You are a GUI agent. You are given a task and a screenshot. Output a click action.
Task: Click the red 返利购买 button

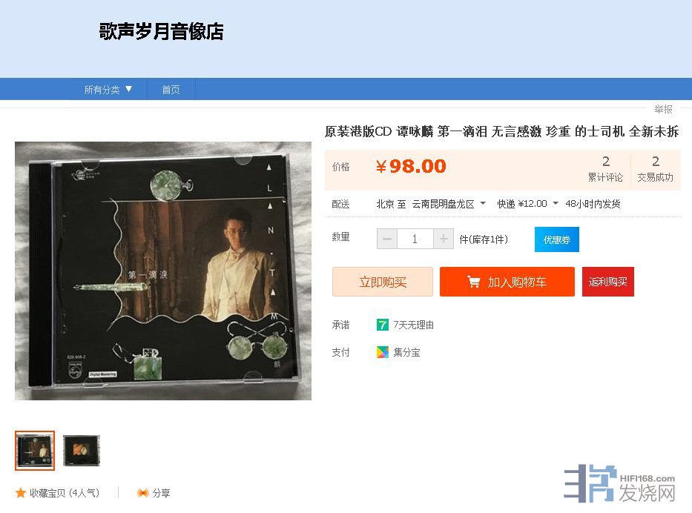pyautogui.click(x=607, y=282)
